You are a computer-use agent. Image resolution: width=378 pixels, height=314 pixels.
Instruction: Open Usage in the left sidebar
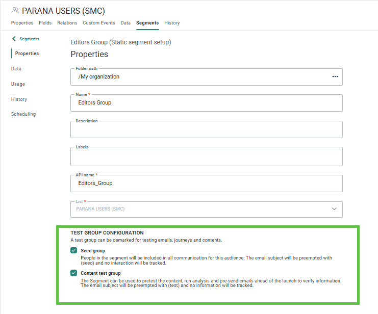18,84
